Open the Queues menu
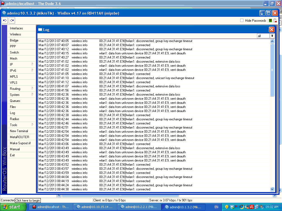 point(21,101)
